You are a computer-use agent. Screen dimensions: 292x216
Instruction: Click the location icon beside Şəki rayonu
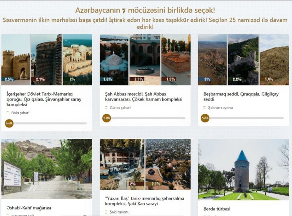coord(106,212)
